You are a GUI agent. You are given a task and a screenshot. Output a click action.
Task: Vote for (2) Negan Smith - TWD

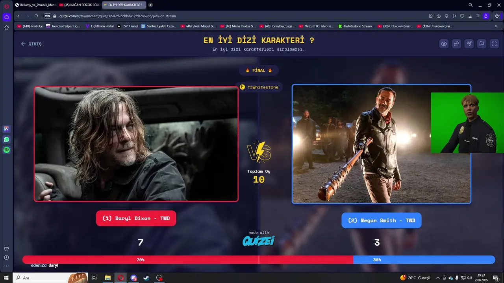coord(381,220)
